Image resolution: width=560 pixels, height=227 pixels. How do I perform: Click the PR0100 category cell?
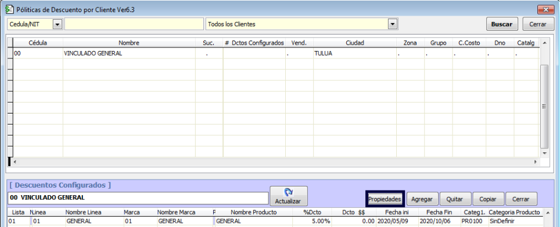[x=473, y=221]
